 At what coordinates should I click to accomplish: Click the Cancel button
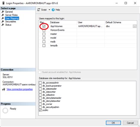(x=130, y=123)
